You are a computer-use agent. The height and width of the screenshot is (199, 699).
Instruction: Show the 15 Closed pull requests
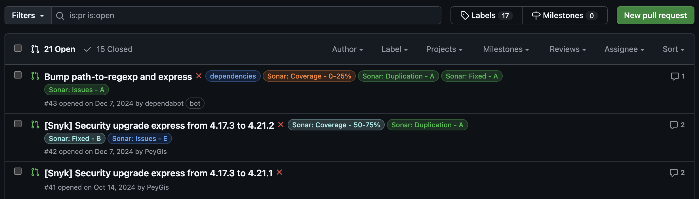point(109,49)
